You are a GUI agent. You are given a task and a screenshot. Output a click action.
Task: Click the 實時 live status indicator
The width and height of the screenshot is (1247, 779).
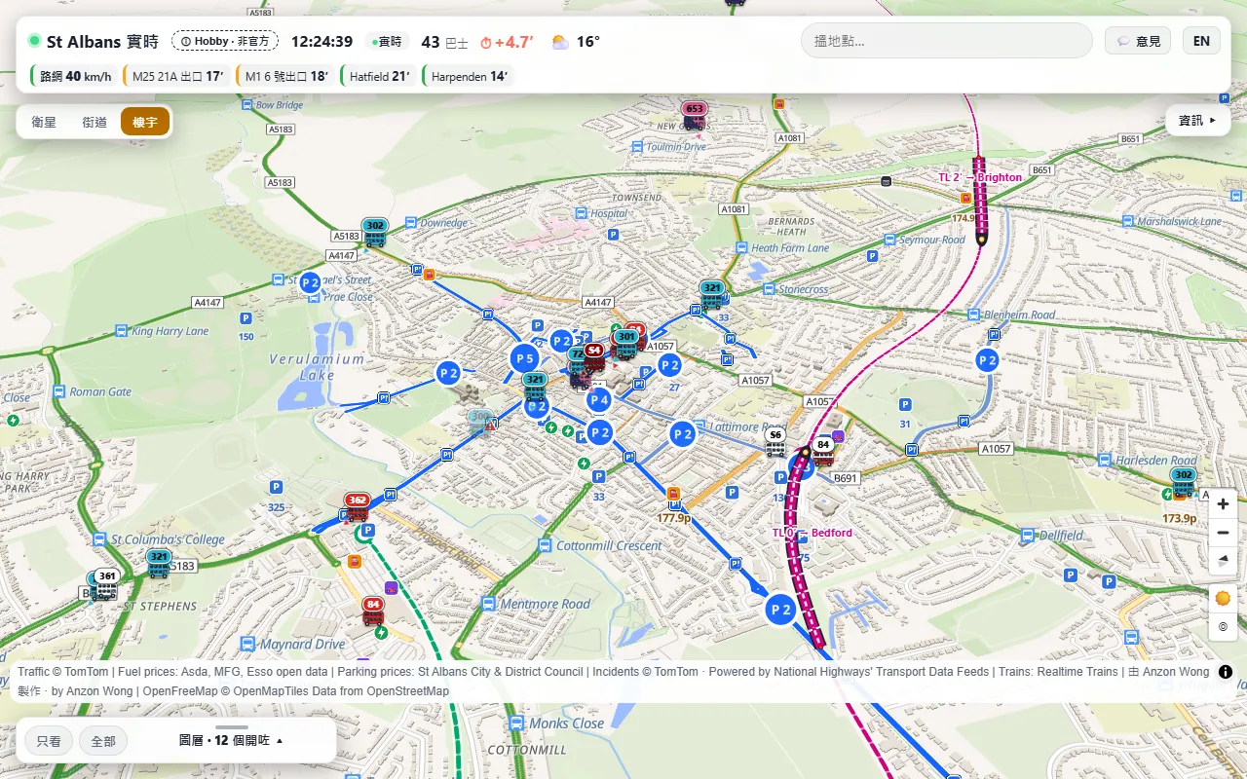click(x=386, y=42)
